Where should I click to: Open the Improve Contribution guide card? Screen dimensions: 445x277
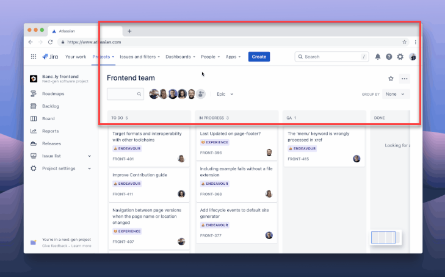(x=149, y=185)
